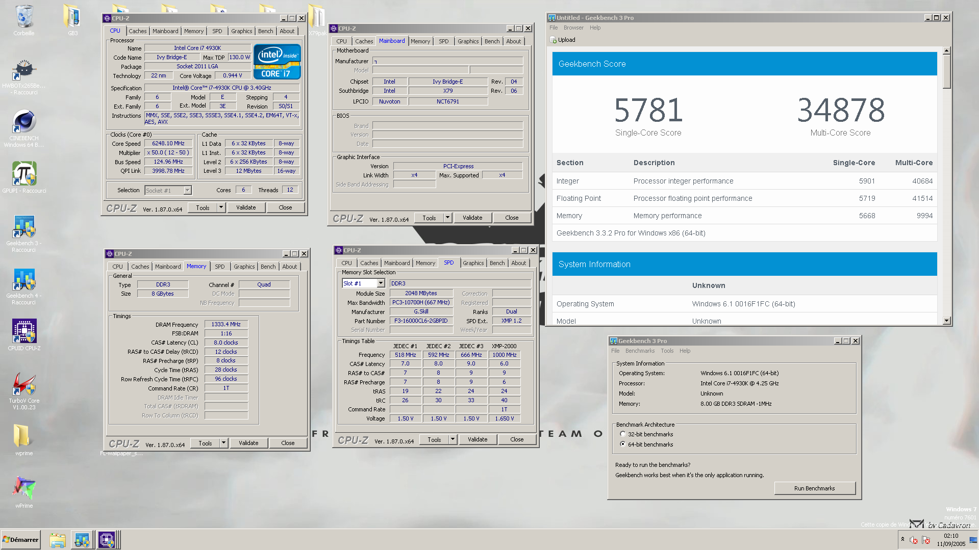Screen dimensions: 979x550
Task: Click Geekbench 3 Pro window title icon
Action: click(614, 341)
